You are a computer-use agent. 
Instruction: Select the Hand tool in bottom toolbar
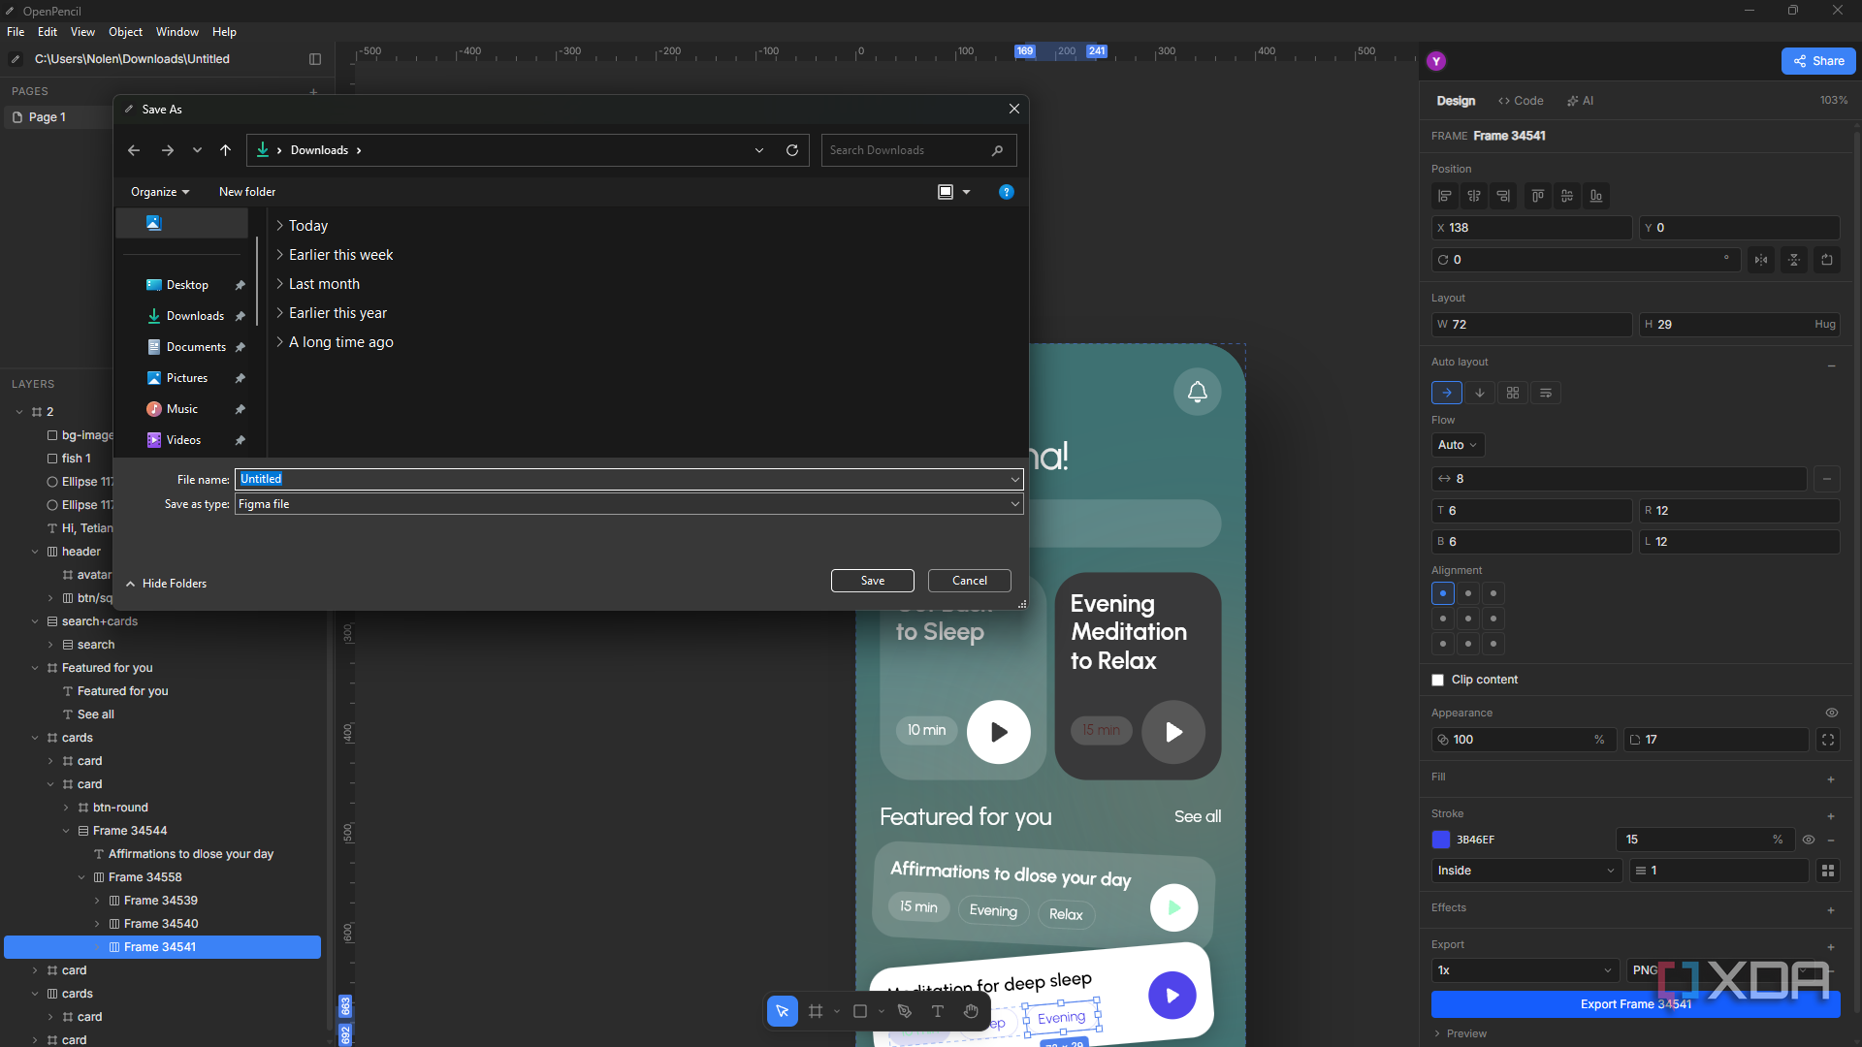971,1011
